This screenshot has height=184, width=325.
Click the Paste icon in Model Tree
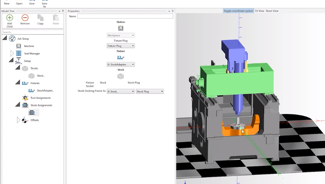[x=56, y=18]
